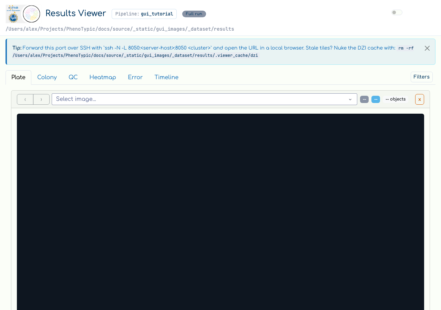Open the Filters panel button

(x=421, y=77)
